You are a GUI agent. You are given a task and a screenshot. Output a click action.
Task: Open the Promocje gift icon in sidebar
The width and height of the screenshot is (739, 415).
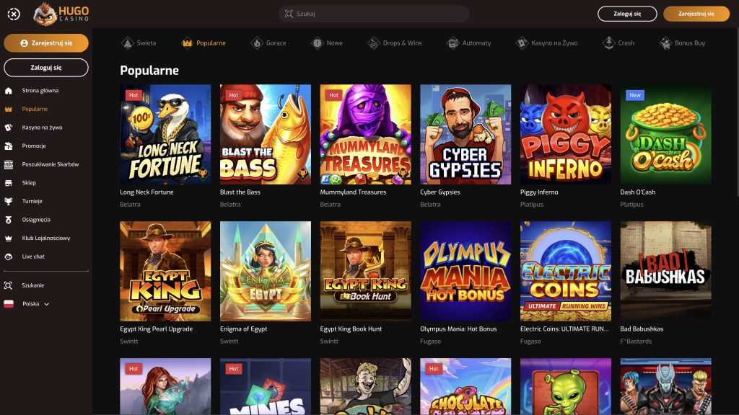tap(9, 146)
